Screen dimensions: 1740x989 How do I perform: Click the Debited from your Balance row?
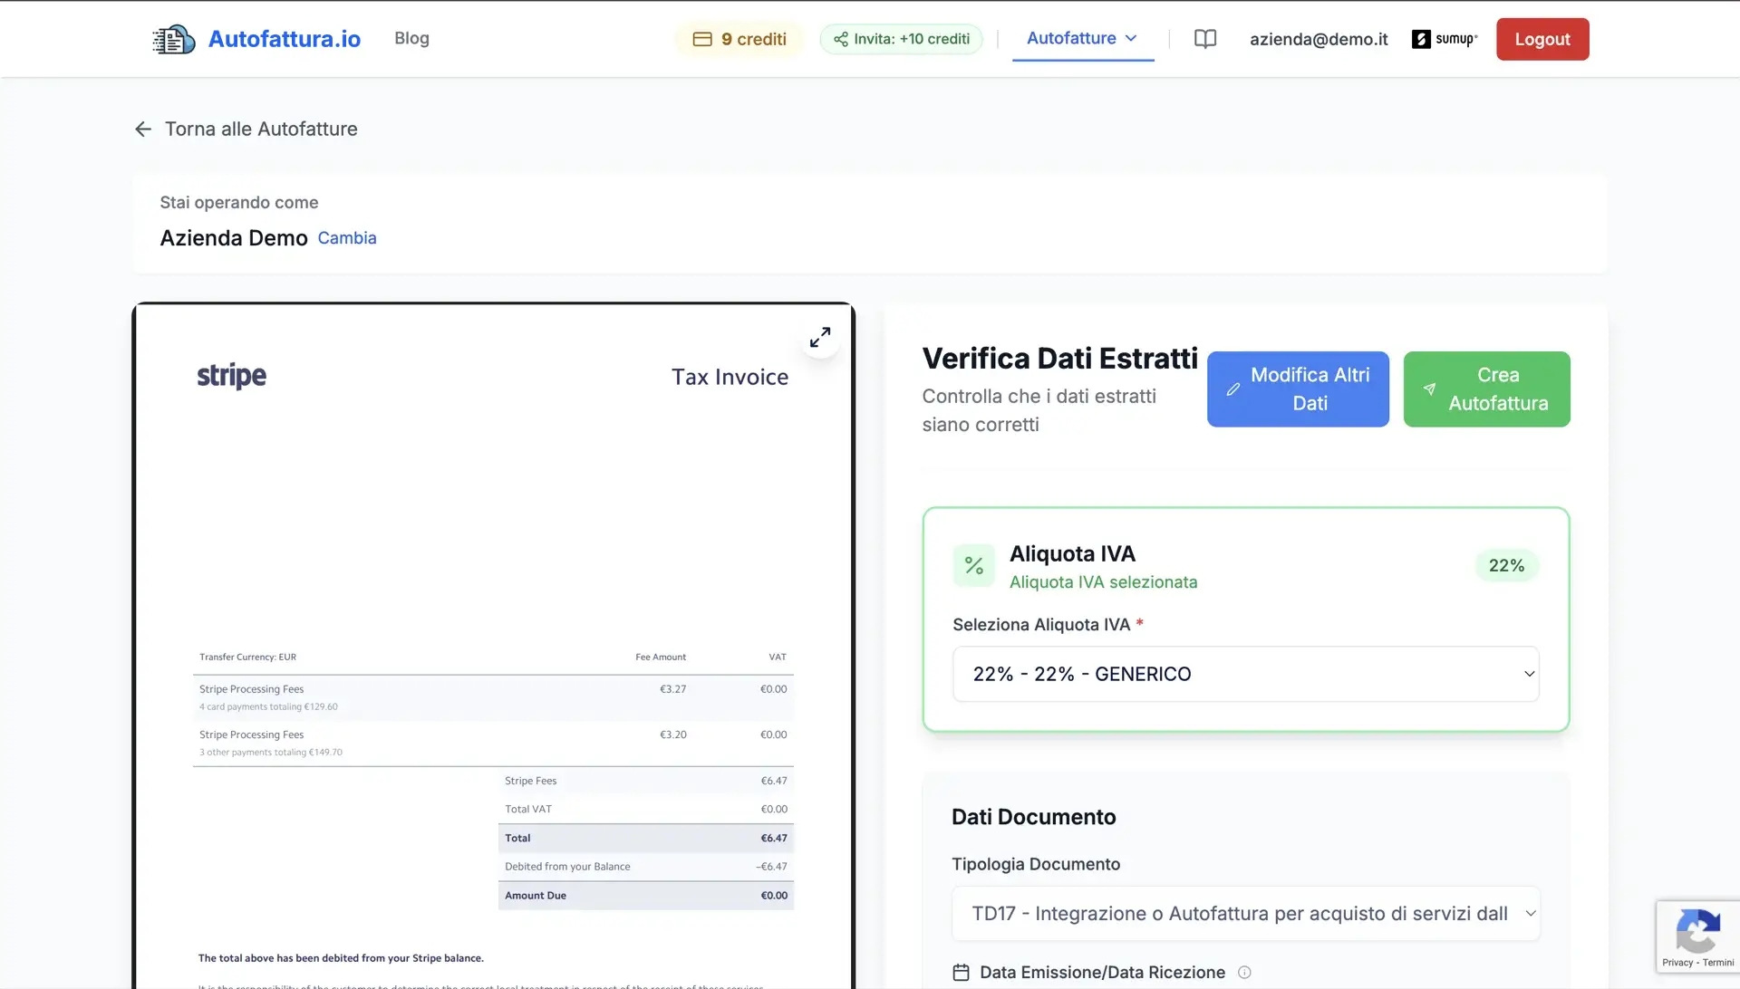[646, 867]
